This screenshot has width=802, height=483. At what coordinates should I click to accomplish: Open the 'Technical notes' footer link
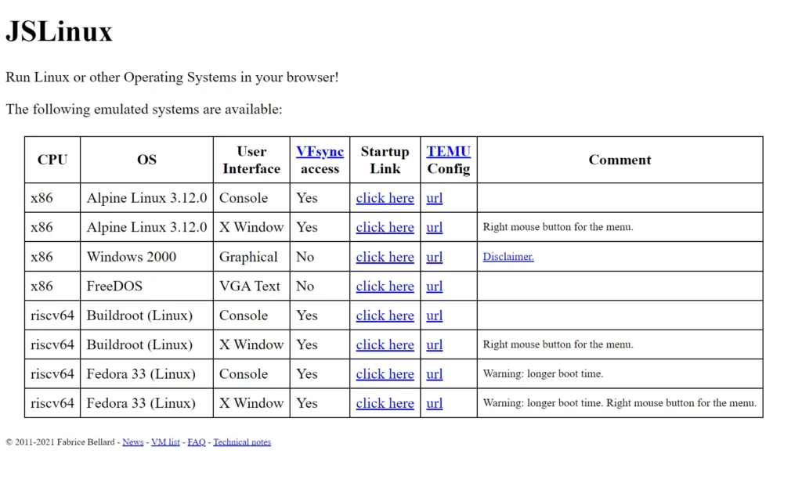(x=242, y=442)
